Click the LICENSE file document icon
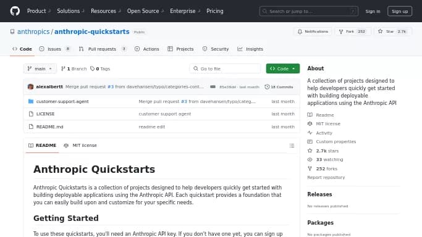Viewport: 422px width, 237px height. (x=31, y=114)
